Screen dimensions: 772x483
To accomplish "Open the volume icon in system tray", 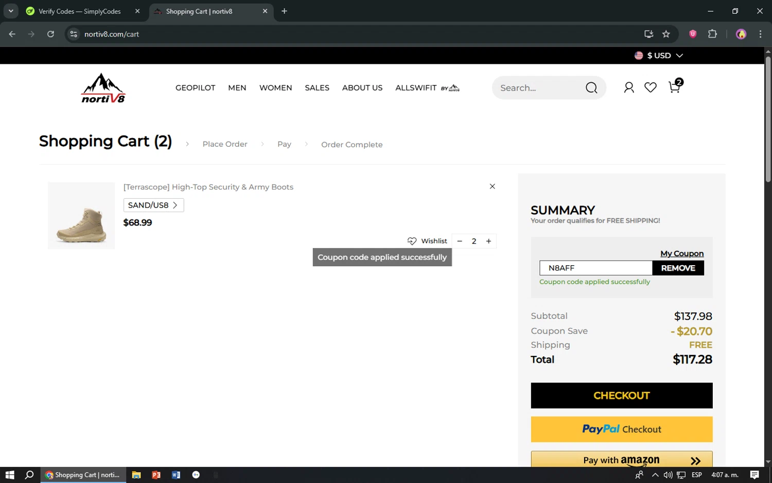I will coord(668,475).
